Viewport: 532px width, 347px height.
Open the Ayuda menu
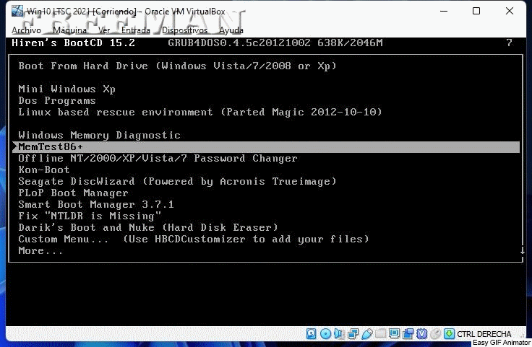tap(231, 30)
